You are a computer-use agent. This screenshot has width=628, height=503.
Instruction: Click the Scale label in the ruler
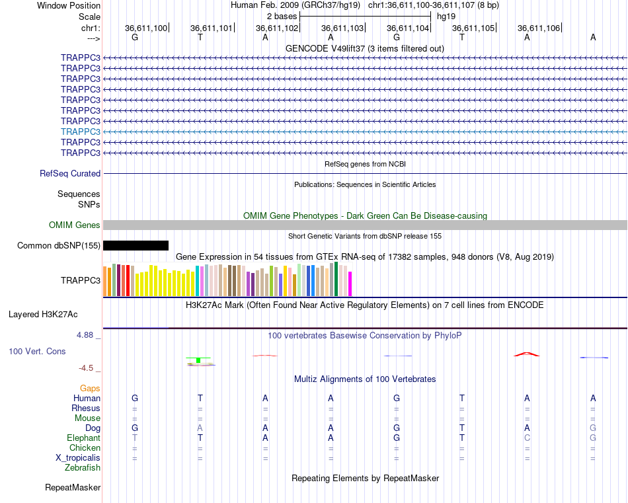click(x=89, y=17)
